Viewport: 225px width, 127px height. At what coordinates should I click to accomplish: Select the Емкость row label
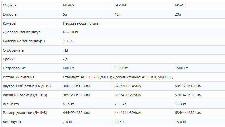(x=9, y=14)
